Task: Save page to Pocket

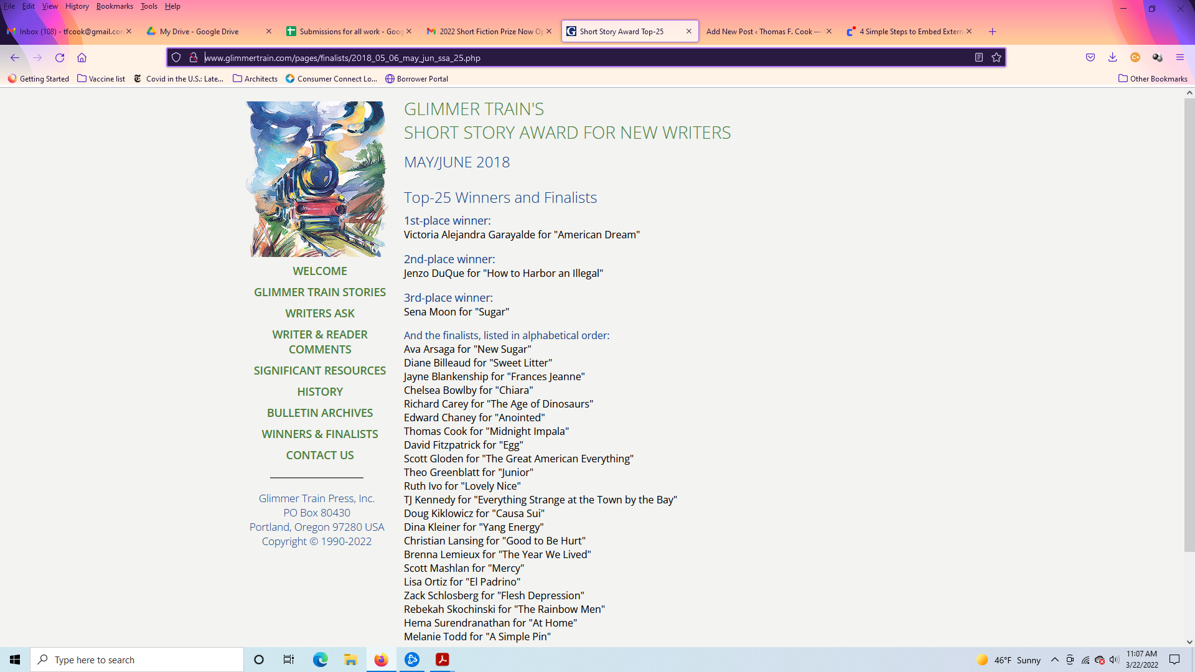Action: pos(1090,57)
